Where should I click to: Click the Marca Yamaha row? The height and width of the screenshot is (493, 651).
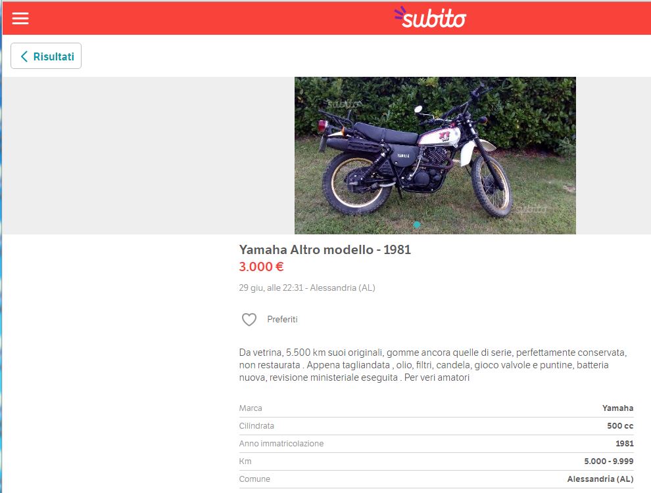[437, 408]
